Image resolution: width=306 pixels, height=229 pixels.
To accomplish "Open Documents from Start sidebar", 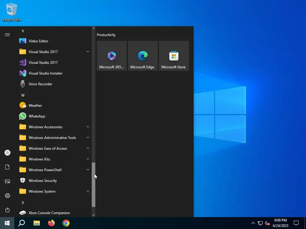I will click(7, 167).
